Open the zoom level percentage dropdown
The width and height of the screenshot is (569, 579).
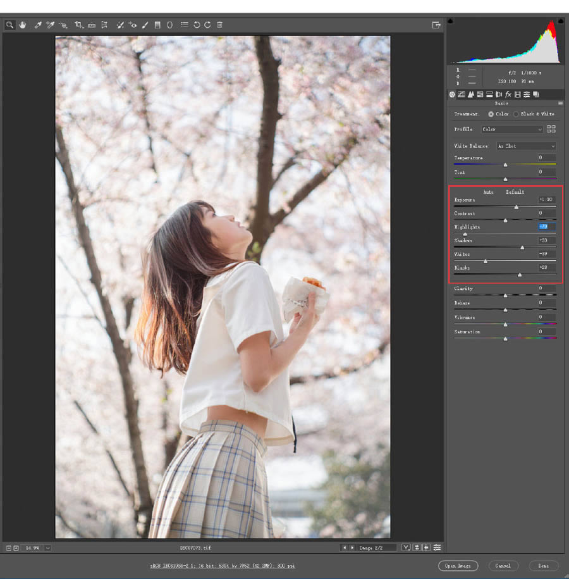(x=47, y=547)
